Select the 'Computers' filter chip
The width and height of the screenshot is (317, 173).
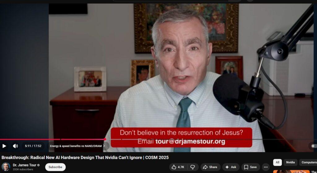click(x=308, y=162)
